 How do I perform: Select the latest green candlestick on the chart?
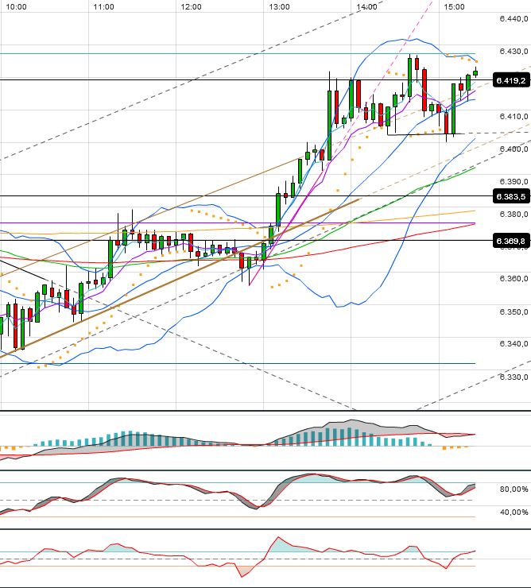click(x=475, y=72)
